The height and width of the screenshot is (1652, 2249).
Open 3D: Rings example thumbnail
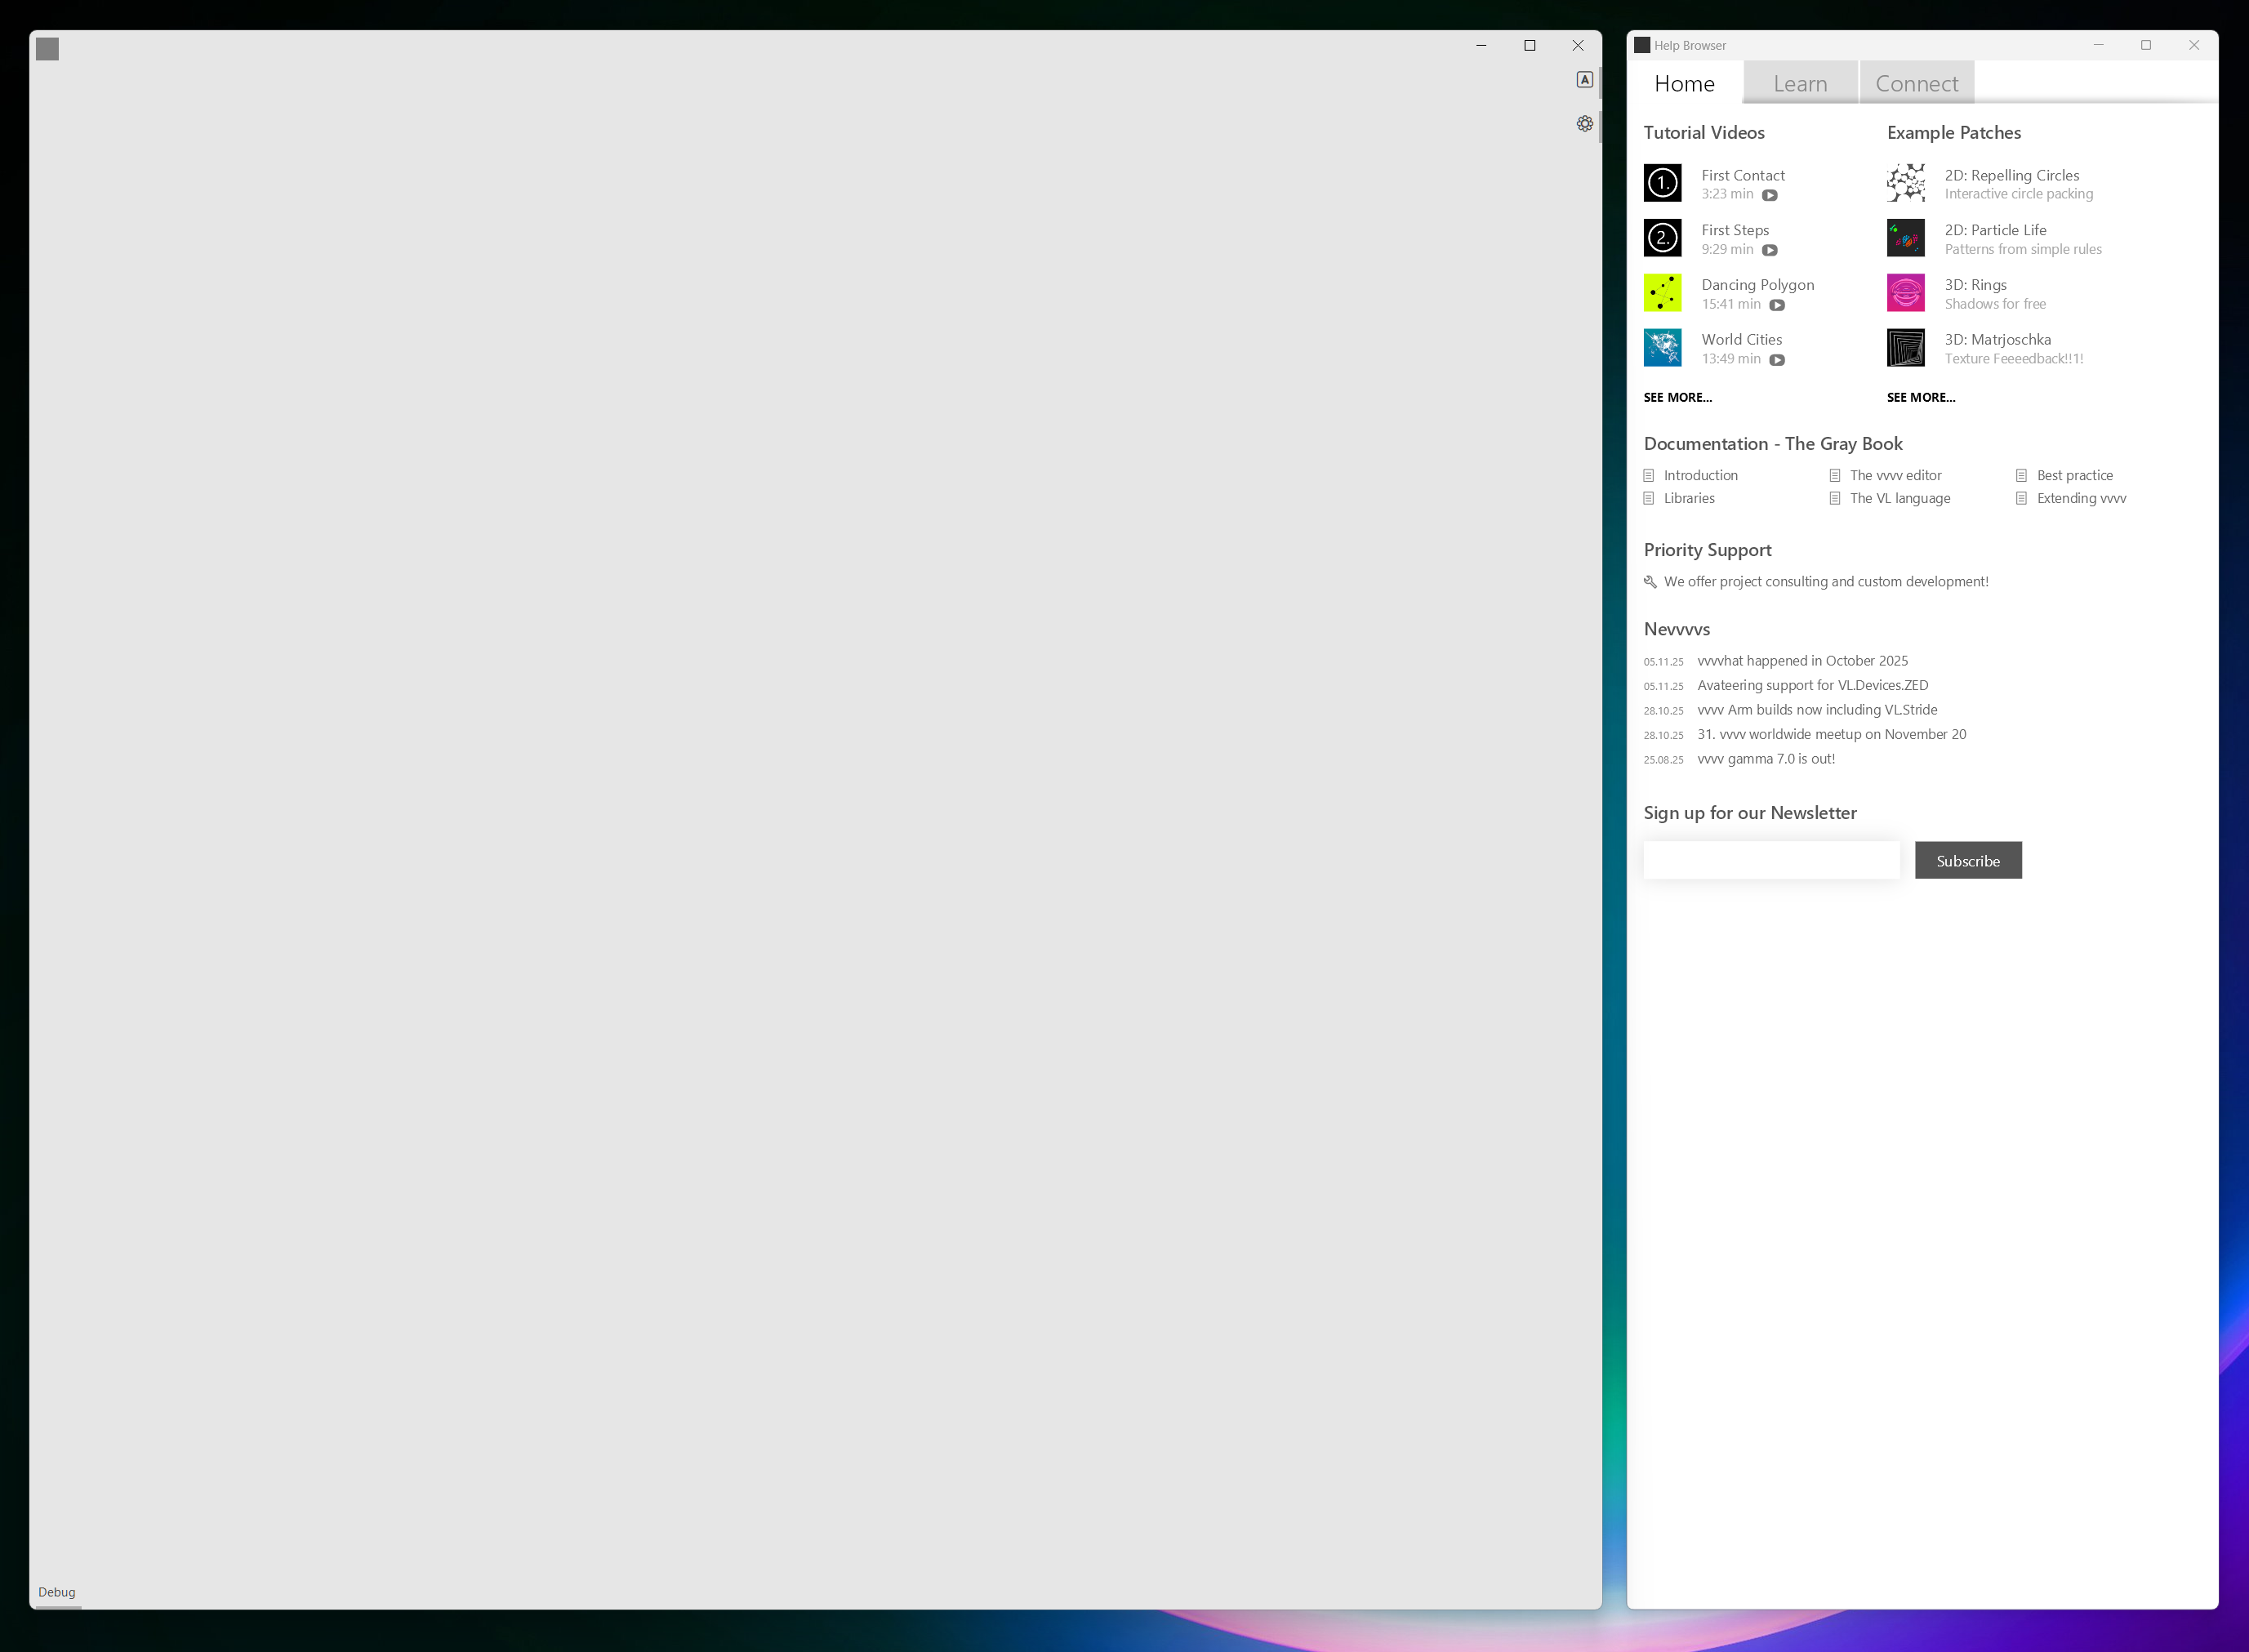[1905, 293]
